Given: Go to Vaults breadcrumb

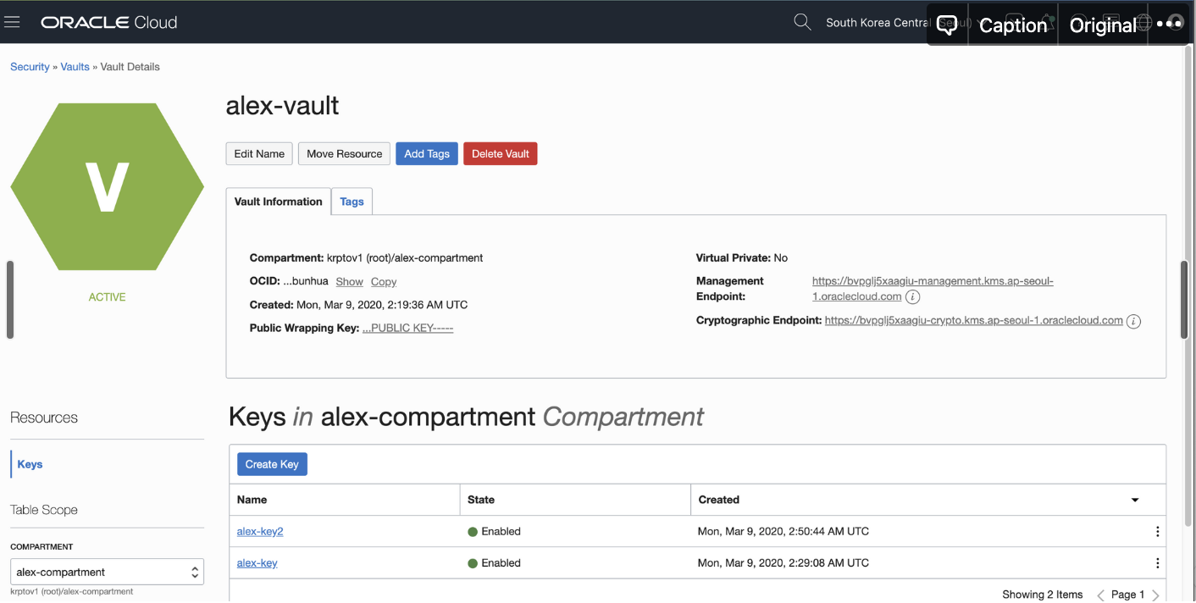Looking at the screenshot, I should [75, 67].
